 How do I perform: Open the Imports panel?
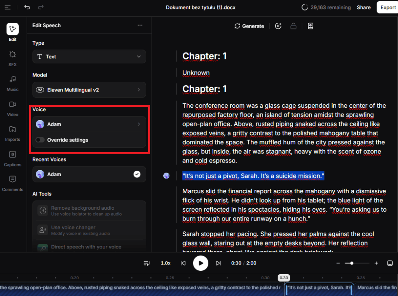click(12, 133)
